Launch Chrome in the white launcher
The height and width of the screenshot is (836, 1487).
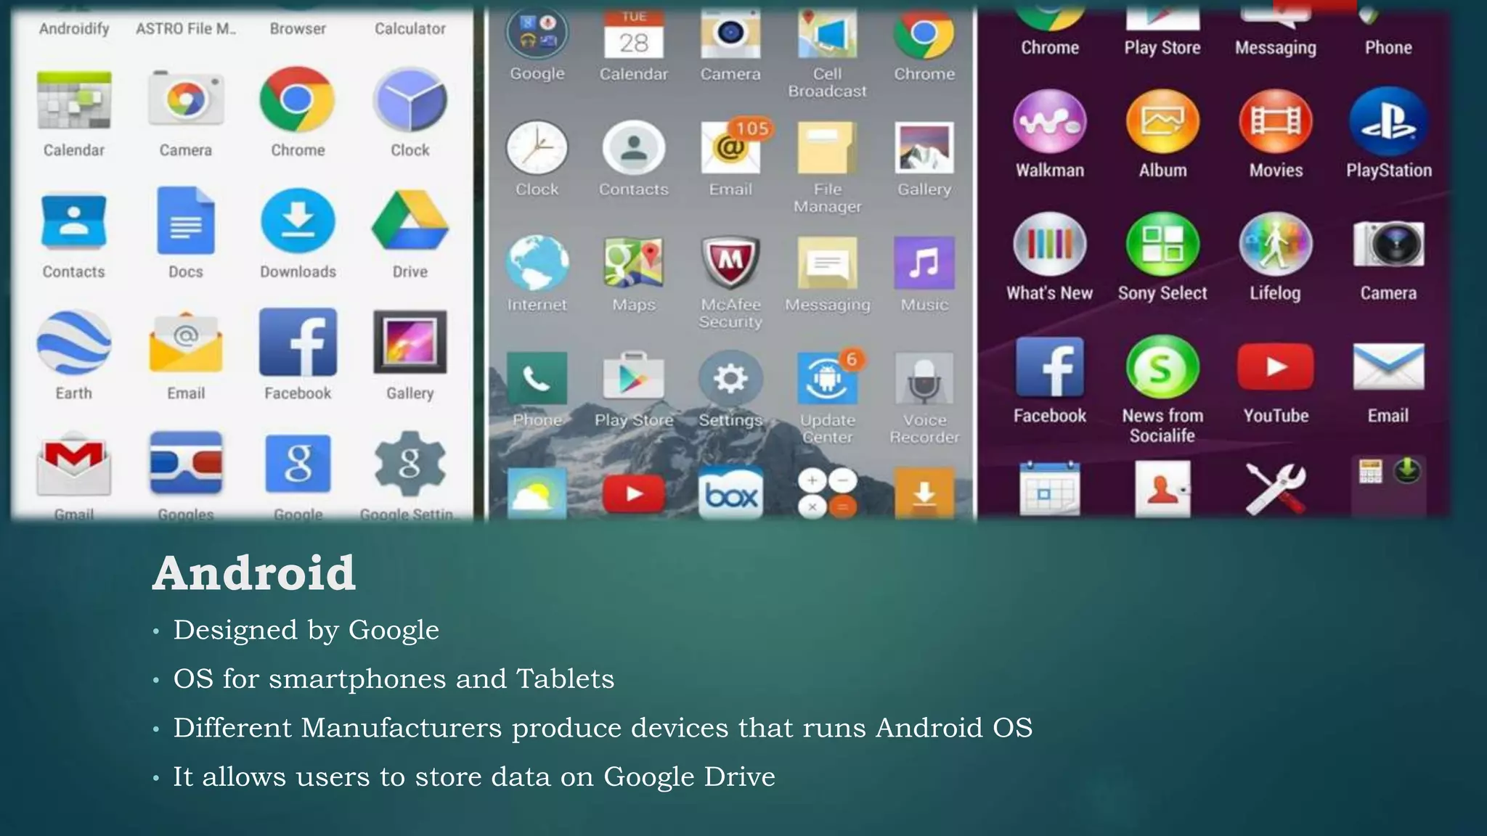tap(298, 100)
